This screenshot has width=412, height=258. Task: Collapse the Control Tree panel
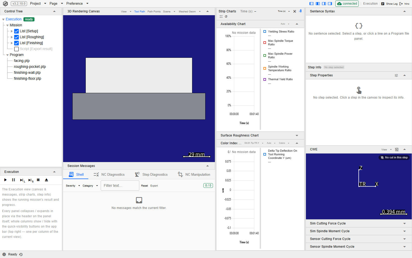point(54,11)
